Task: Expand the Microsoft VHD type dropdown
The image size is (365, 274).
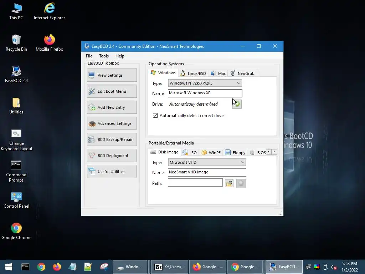Action: (x=207, y=162)
